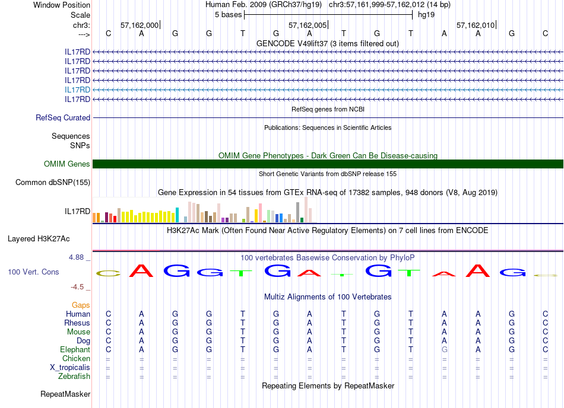Open the GTEx tissue expression bar chart
Viewport: 564px width, 408px height.
coord(204,210)
